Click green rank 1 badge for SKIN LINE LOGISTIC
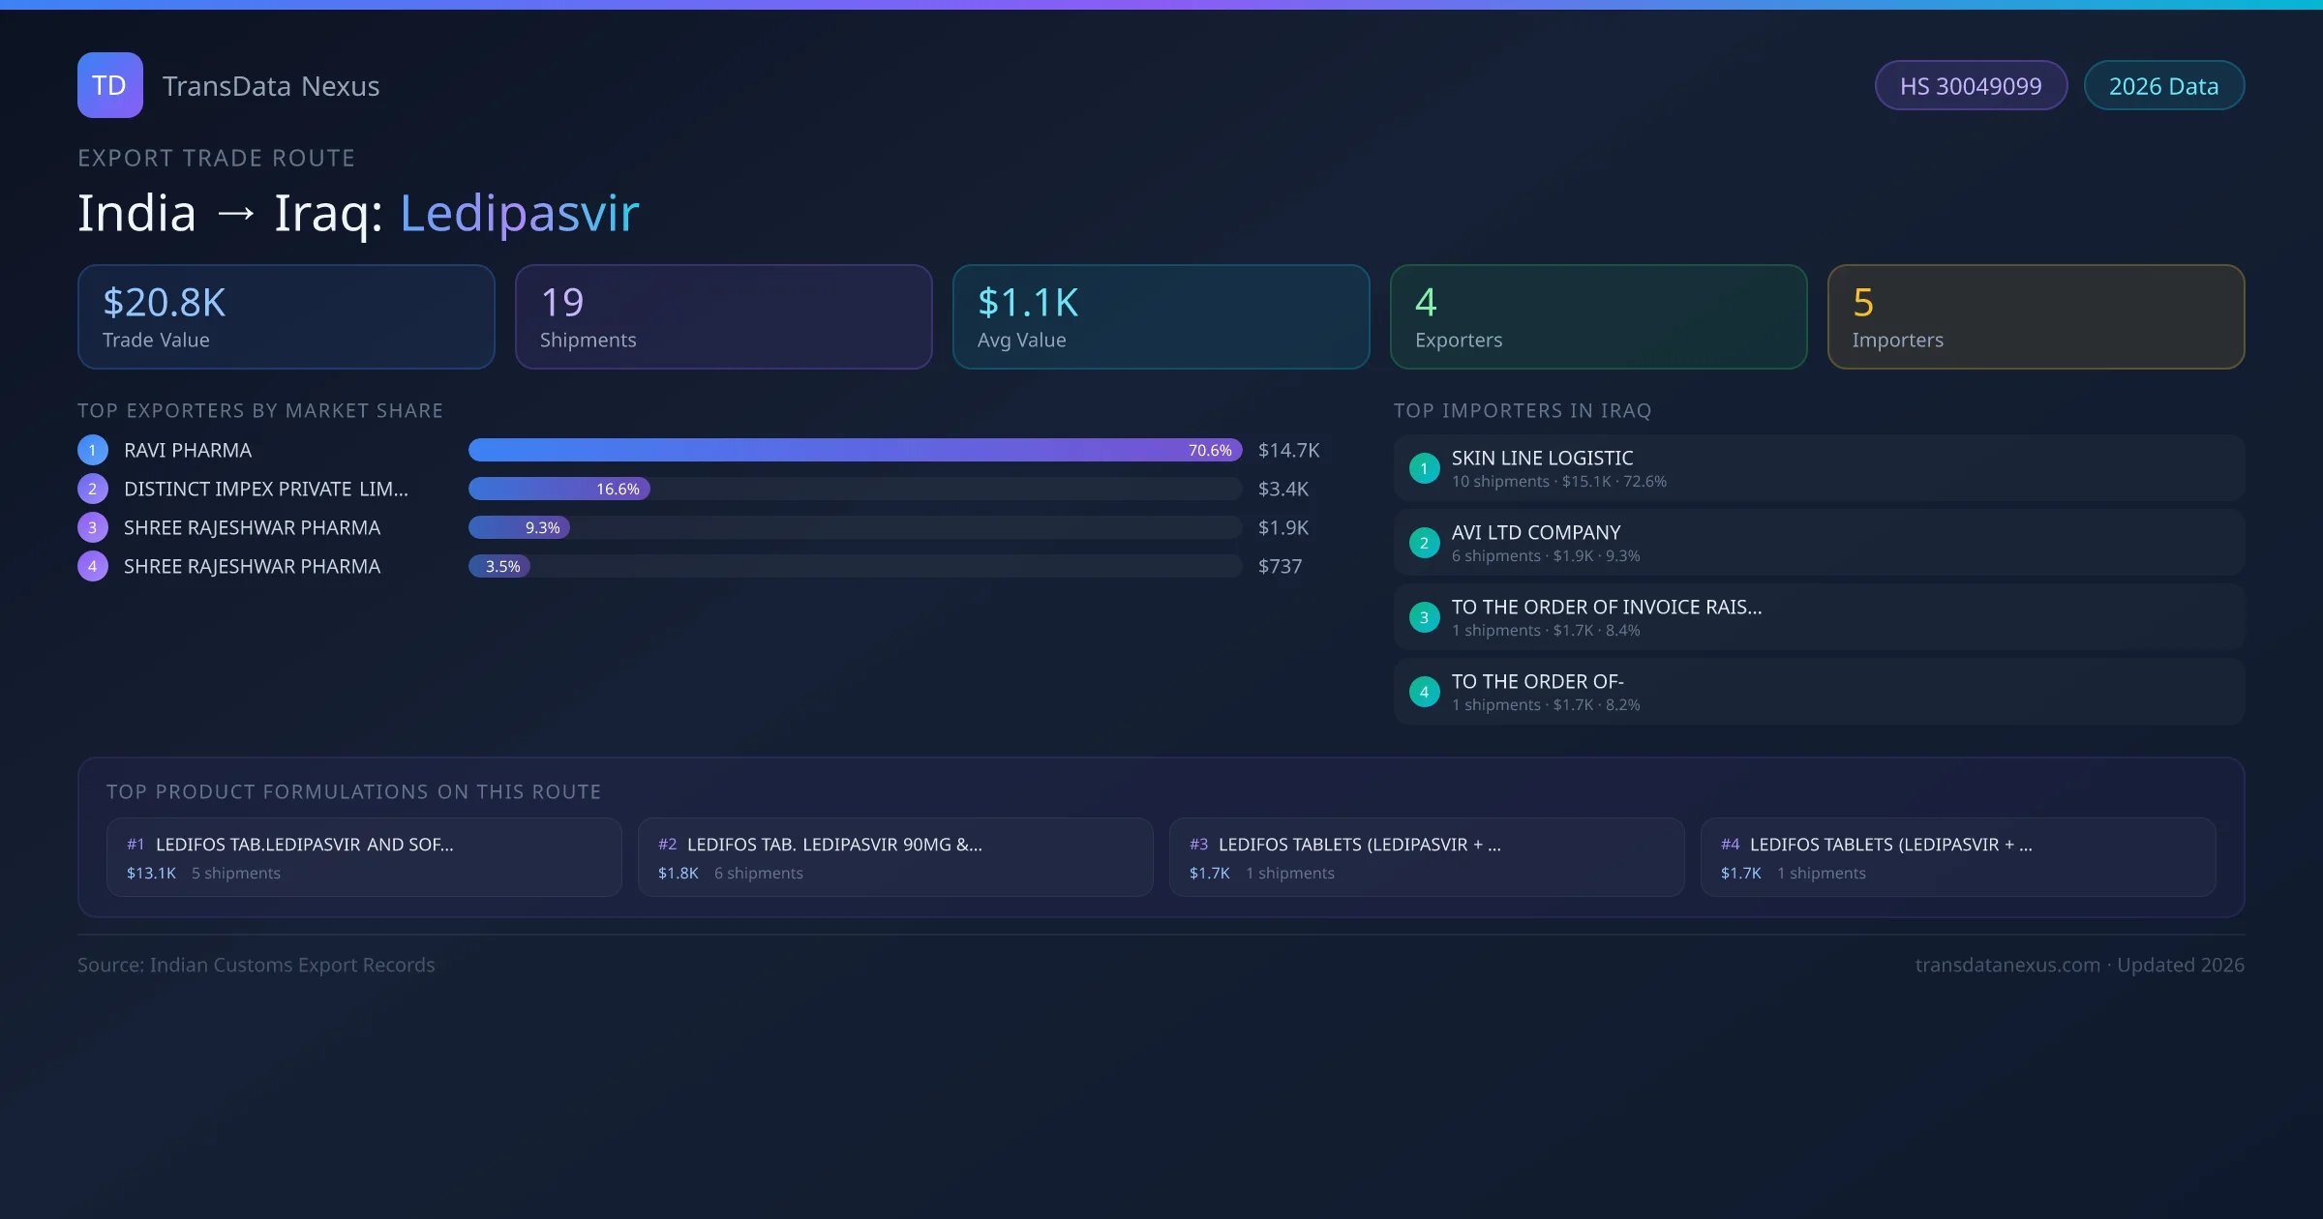Viewport: 2323px width, 1219px height. pyautogui.click(x=1424, y=468)
